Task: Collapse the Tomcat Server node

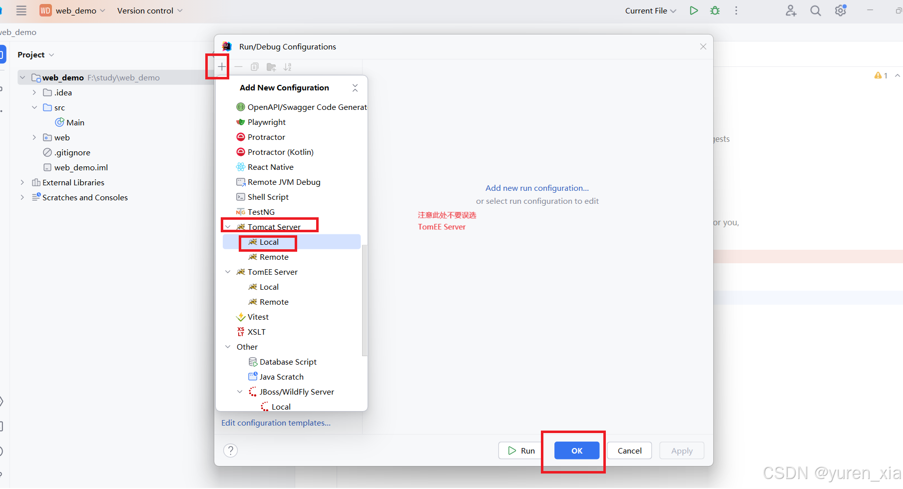Action: pyautogui.click(x=228, y=227)
